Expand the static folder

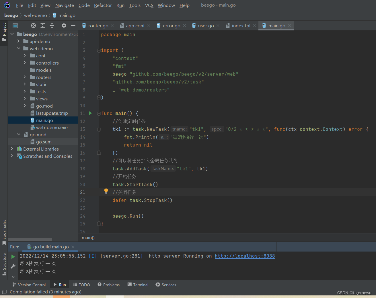click(25, 84)
